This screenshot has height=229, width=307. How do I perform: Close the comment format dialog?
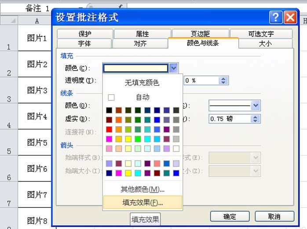click(x=289, y=18)
